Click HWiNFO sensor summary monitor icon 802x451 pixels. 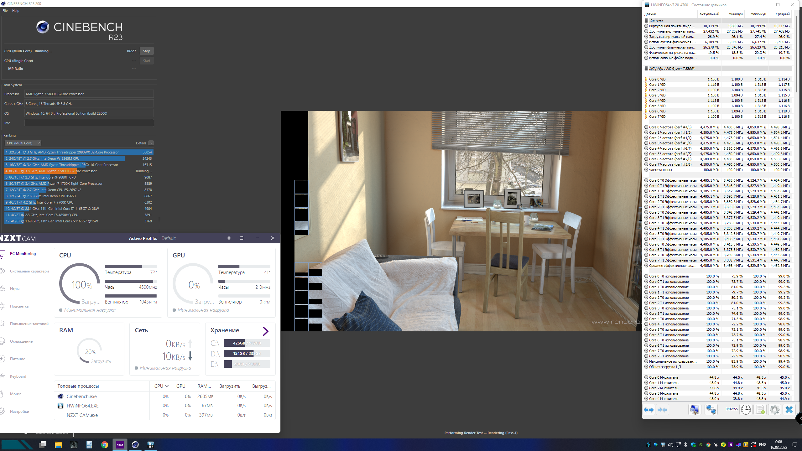(x=695, y=410)
